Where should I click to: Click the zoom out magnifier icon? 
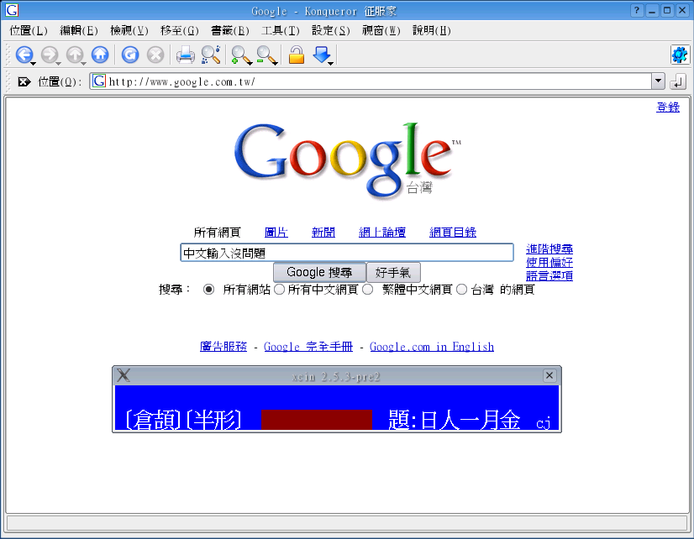(266, 55)
